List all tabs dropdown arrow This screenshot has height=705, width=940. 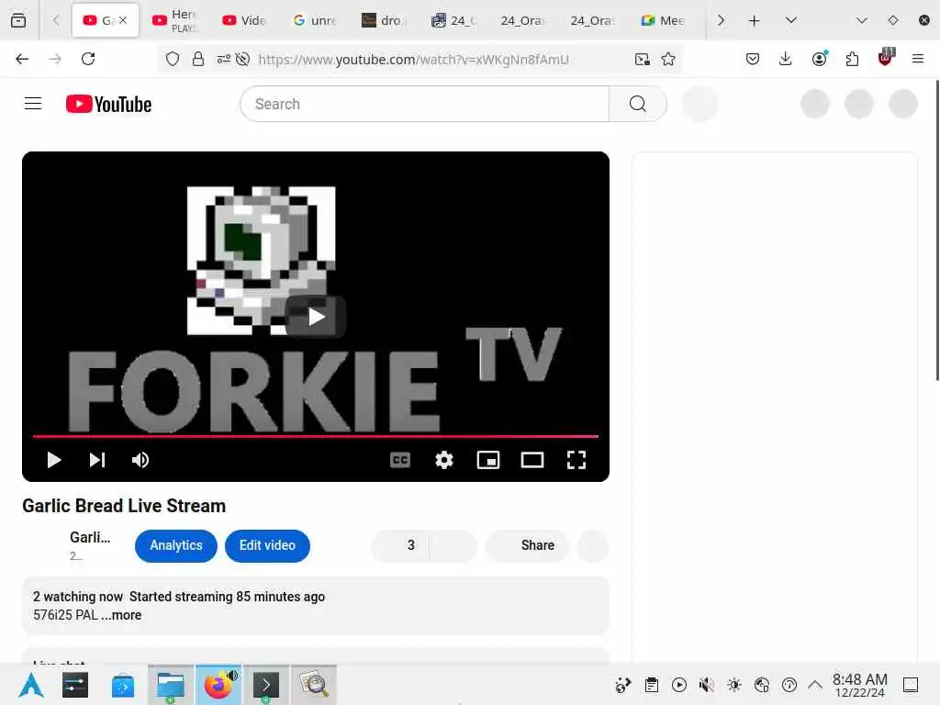791,20
